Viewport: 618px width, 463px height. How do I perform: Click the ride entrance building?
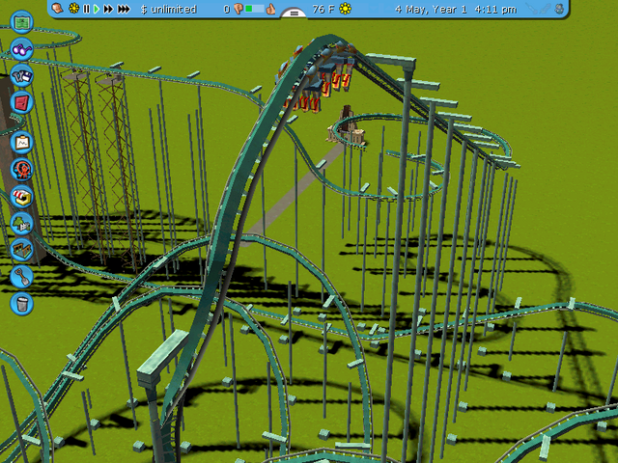tap(347, 126)
